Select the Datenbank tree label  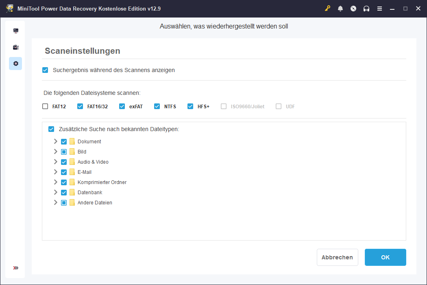(x=90, y=193)
